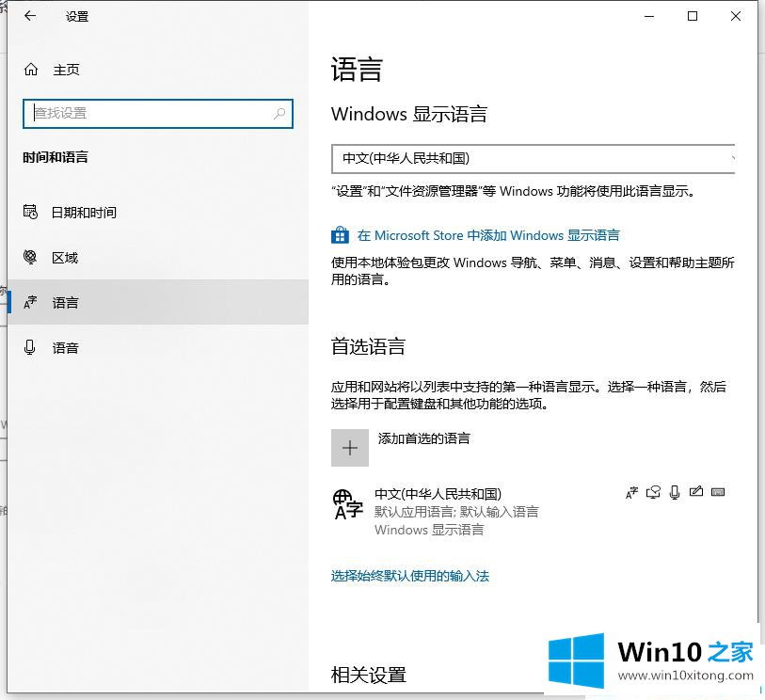Click the Microsoft Store bag icon
The image size is (765, 700).
click(340, 234)
